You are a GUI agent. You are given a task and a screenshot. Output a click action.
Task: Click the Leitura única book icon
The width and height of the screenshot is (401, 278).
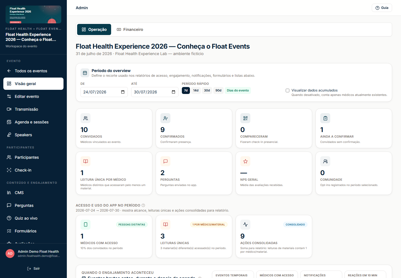[85, 161]
